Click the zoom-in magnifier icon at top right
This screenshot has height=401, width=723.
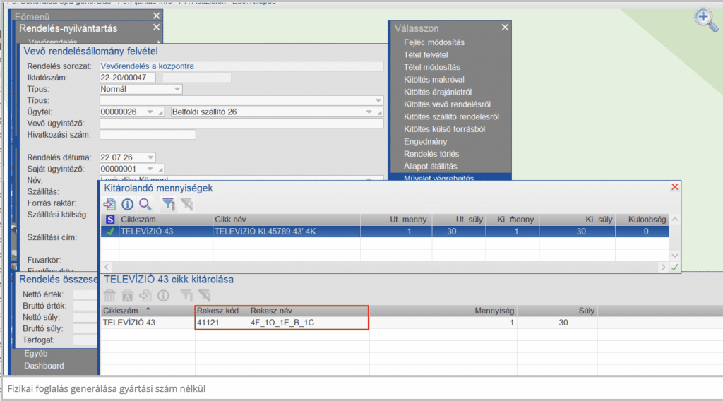(x=706, y=20)
